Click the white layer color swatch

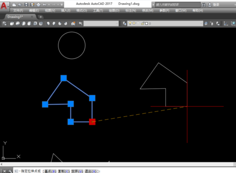(x=146, y=24)
